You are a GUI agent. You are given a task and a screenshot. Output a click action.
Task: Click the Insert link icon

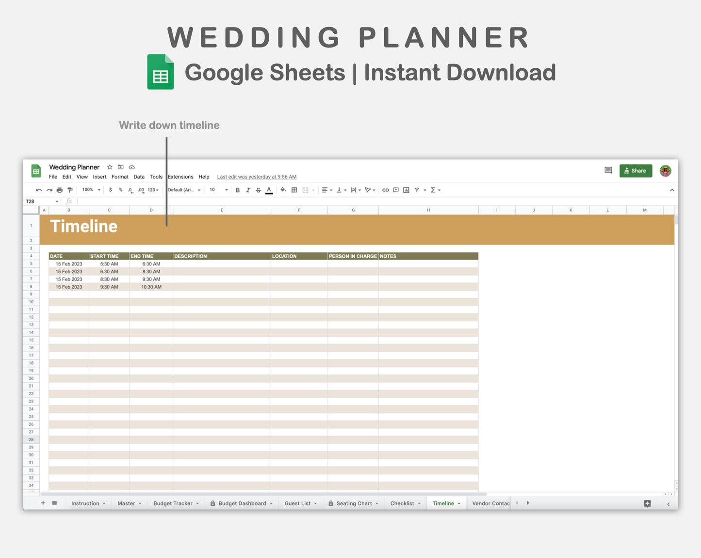click(x=386, y=190)
